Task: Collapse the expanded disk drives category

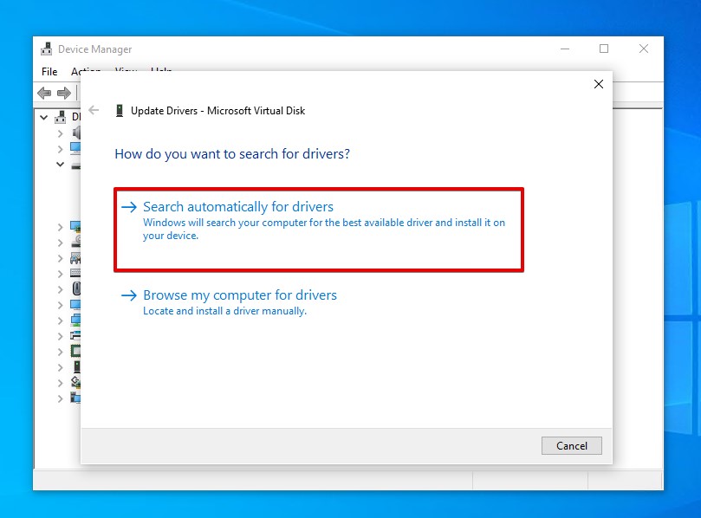Action: point(60,164)
